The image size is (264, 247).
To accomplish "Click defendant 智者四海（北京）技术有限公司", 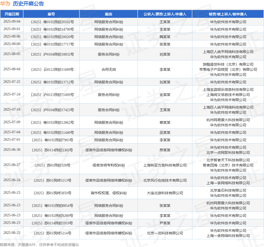I will click(228, 165).
